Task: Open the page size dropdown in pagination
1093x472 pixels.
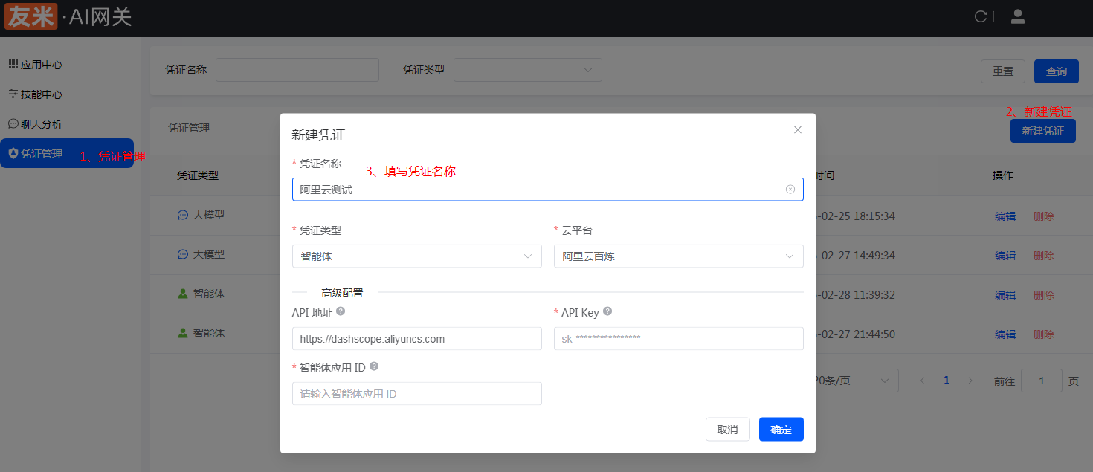Action: point(855,381)
